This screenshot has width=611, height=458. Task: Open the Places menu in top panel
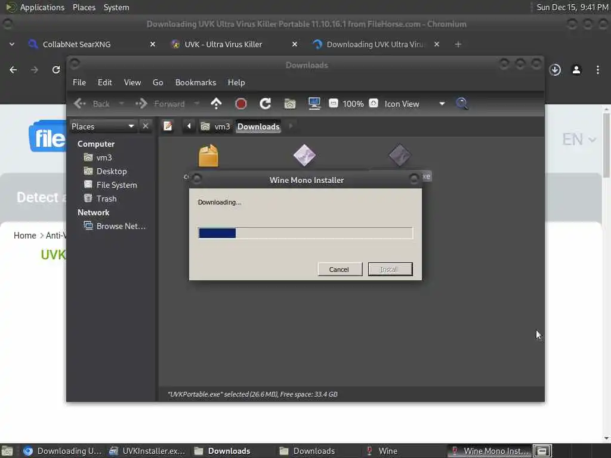click(x=84, y=7)
